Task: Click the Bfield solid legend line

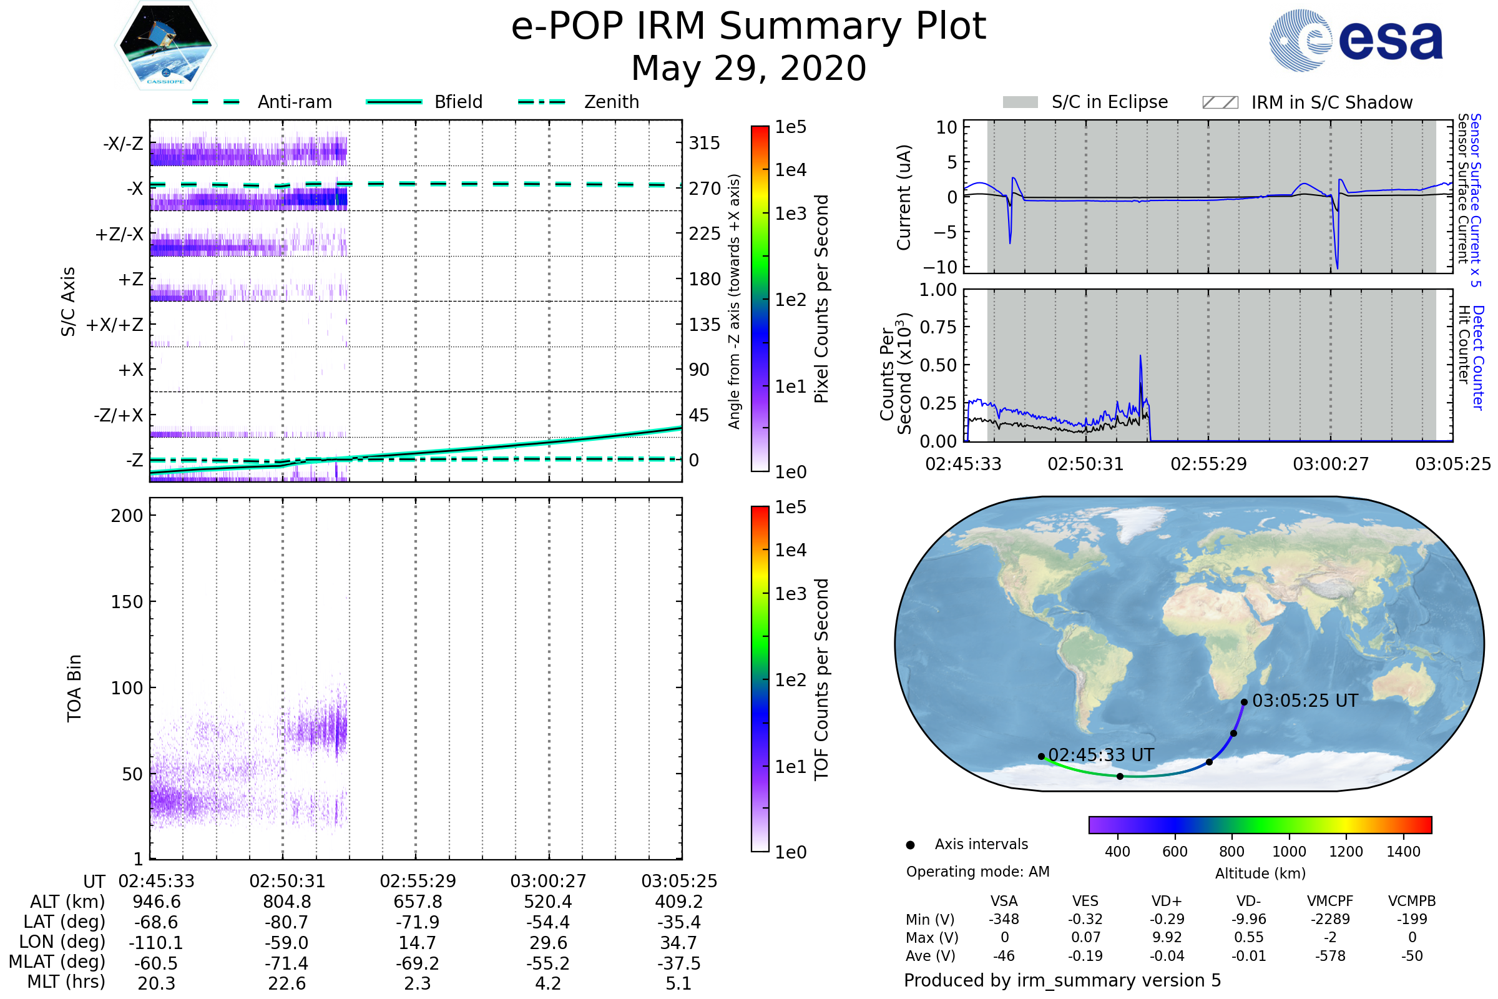Action: pyautogui.click(x=394, y=102)
